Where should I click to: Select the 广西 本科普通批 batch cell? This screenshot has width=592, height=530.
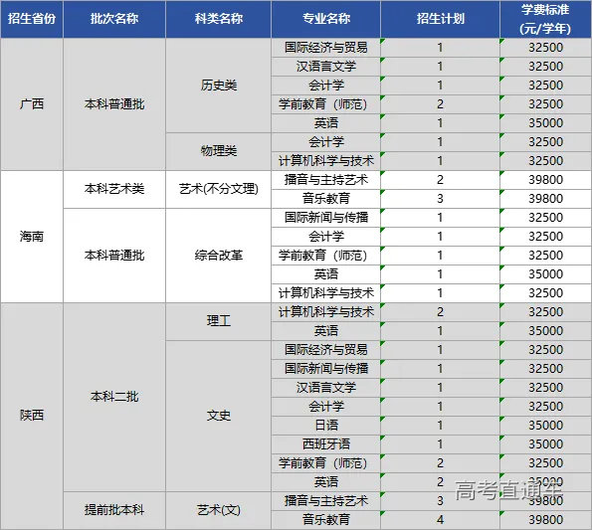coord(114,104)
